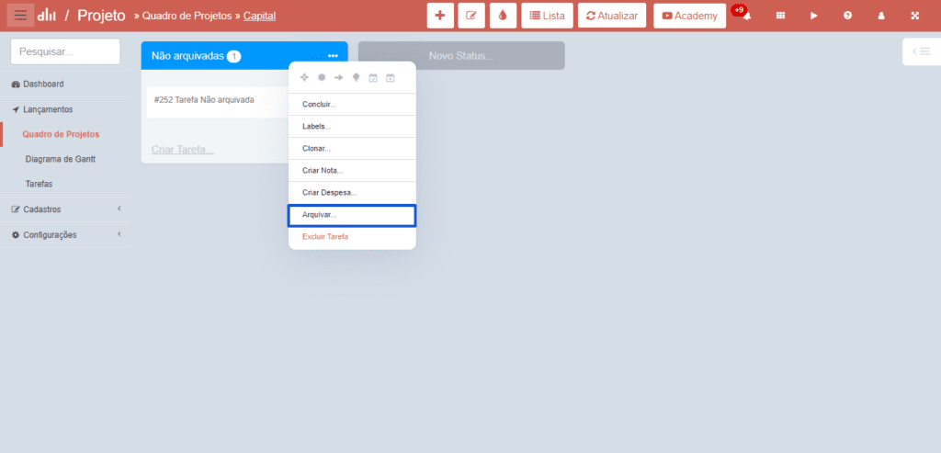Click the Criar Tarefa link
Image resolution: width=941 pixels, height=453 pixels.
click(183, 150)
